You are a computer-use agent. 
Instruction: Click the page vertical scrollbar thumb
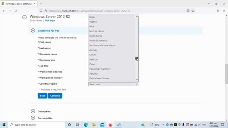[227, 74]
